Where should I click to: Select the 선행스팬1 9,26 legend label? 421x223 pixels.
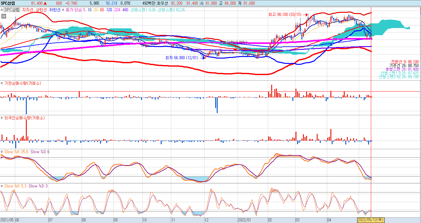pos(143,10)
